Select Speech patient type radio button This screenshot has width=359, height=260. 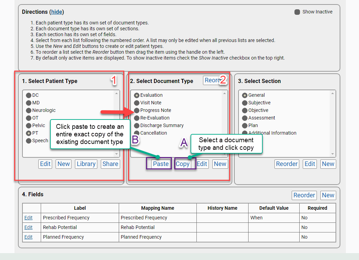[29, 141]
